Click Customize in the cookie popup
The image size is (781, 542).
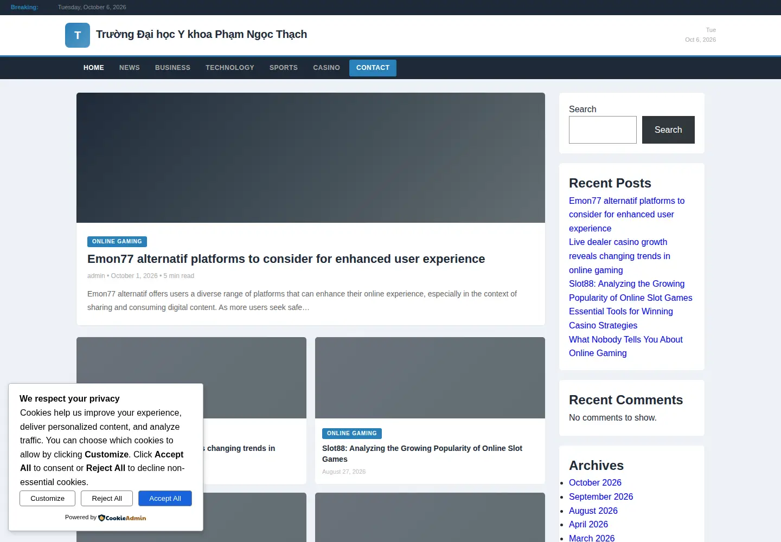47,499
